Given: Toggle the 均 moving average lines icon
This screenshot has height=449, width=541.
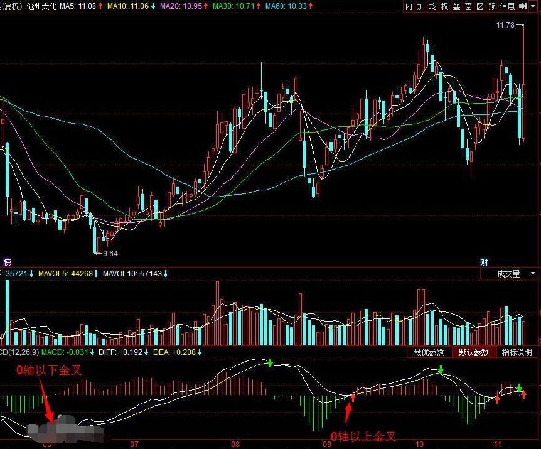Looking at the screenshot, I should (432, 6).
